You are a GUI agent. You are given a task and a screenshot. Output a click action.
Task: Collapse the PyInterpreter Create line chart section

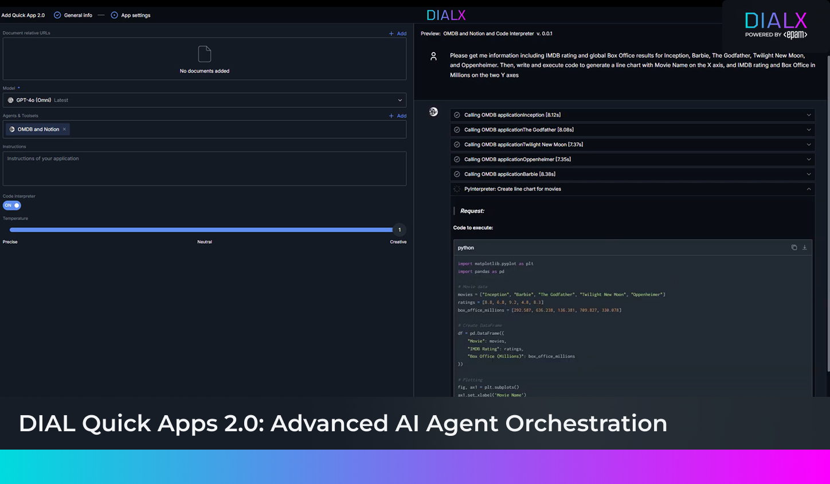(x=809, y=189)
